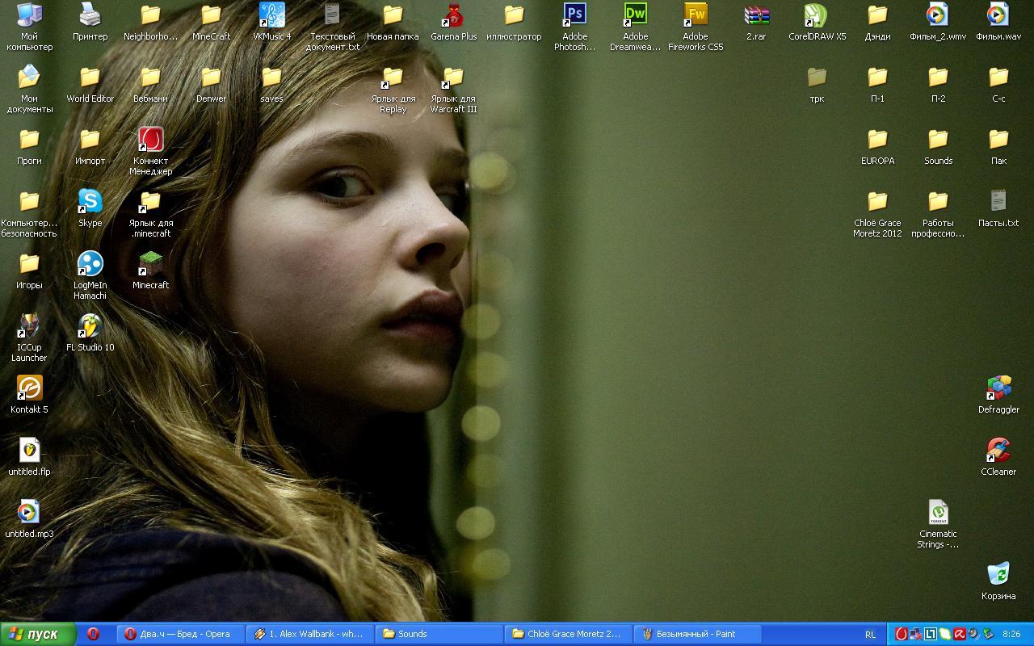The image size is (1034, 646).
Task: Switch to the Sounds folder taskbar window
Action: tap(439, 634)
